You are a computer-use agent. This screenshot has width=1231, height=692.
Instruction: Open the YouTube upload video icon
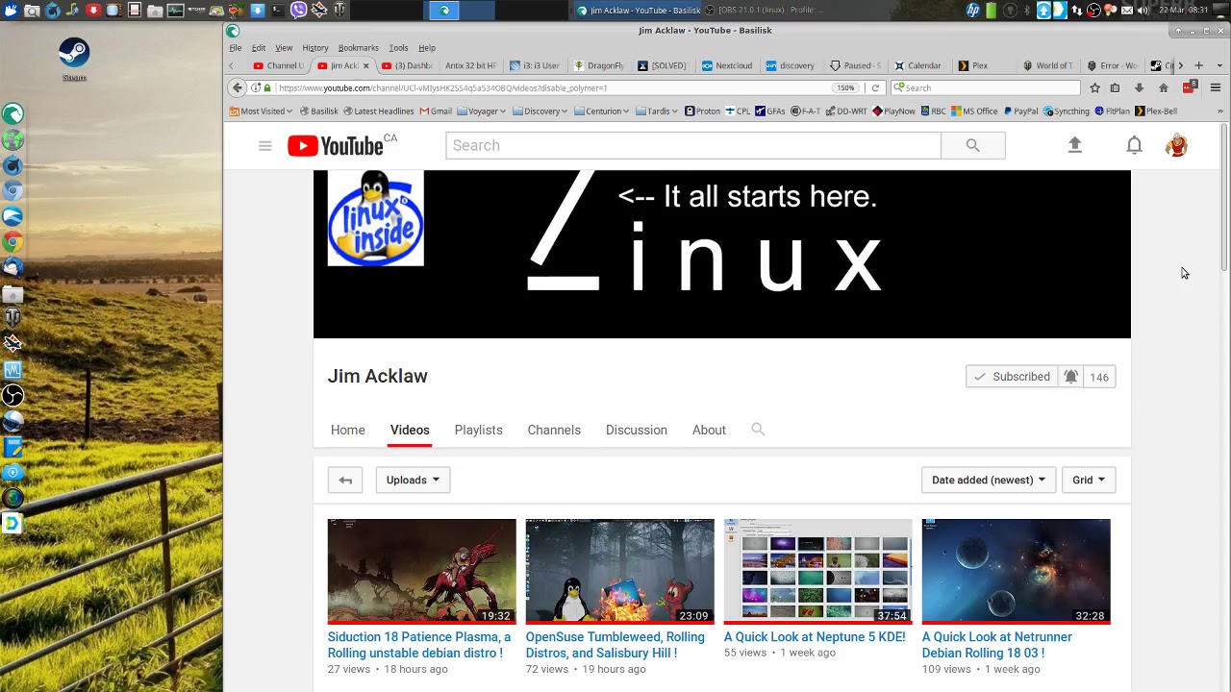(x=1075, y=145)
